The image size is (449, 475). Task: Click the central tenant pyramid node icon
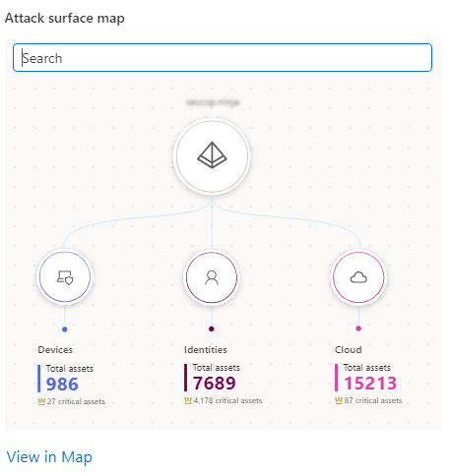click(212, 155)
